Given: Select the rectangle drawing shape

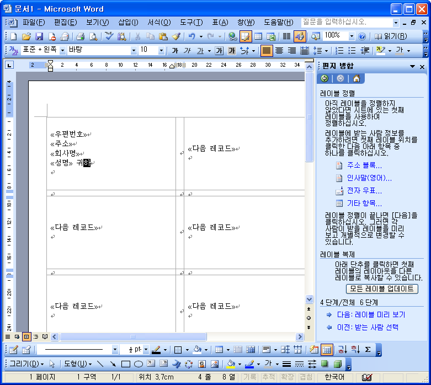Looking at the screenshot, I should coord(126,364).
